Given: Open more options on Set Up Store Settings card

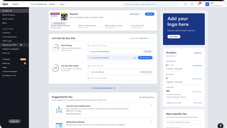Looking at the screenshot, I should click(x=151, y=121).
